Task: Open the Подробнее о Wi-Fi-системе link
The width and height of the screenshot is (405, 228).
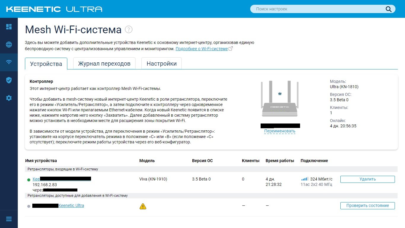Action: 202,49
